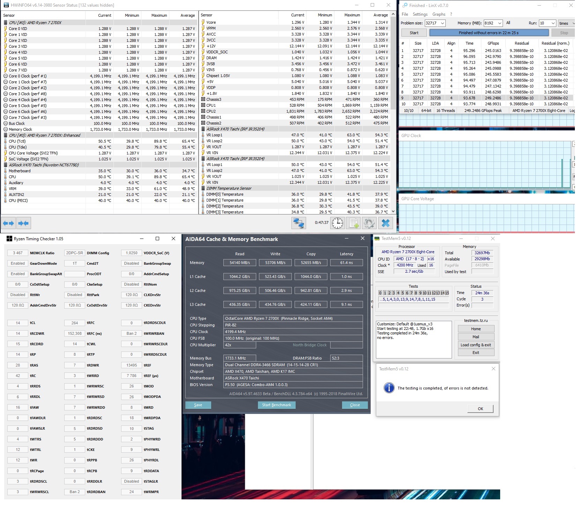Click the Exit button in TestMem5

click(476, 353)
